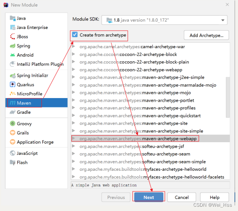Image resolution: width=238 pixels, height=211 pixels.
Task: Select maven-archetype-site-simple archetype
Action: [x=150, y=131]
